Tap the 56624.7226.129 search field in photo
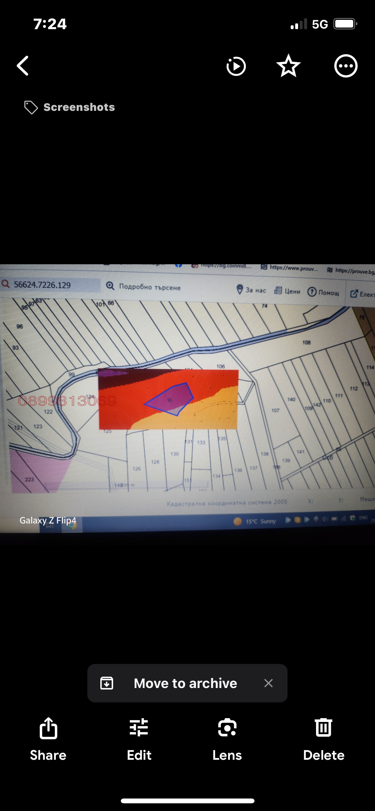The width and height of the screenshot is (375, 811). pos(51,285)
